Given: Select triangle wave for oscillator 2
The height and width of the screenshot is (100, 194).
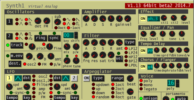Looking at the screenshot, I should pos(17,34).
